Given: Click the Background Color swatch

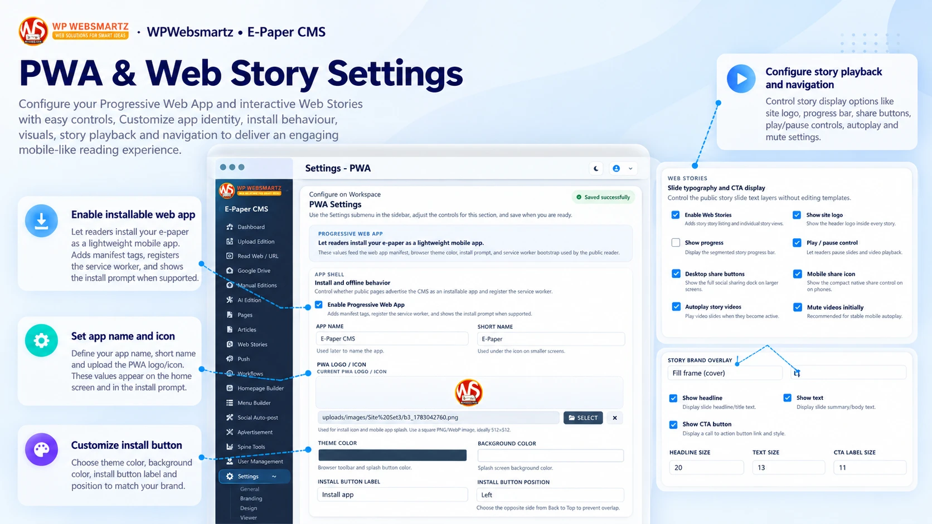Looking at the screenshot, I should 551,456.
